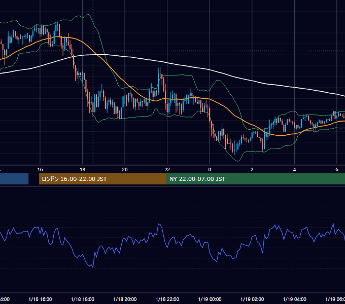Click the 1/18 20:00 time label
The image size is (345, 304).
click(x=125, y=299)
